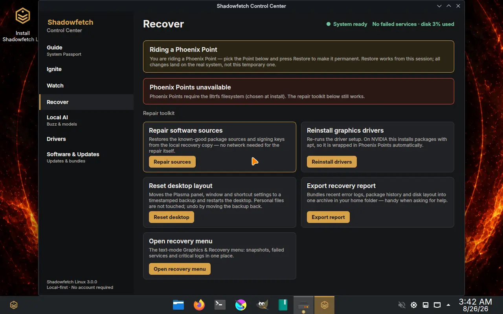Click "No failed services · disk 3% used" status text

point(413,24)
